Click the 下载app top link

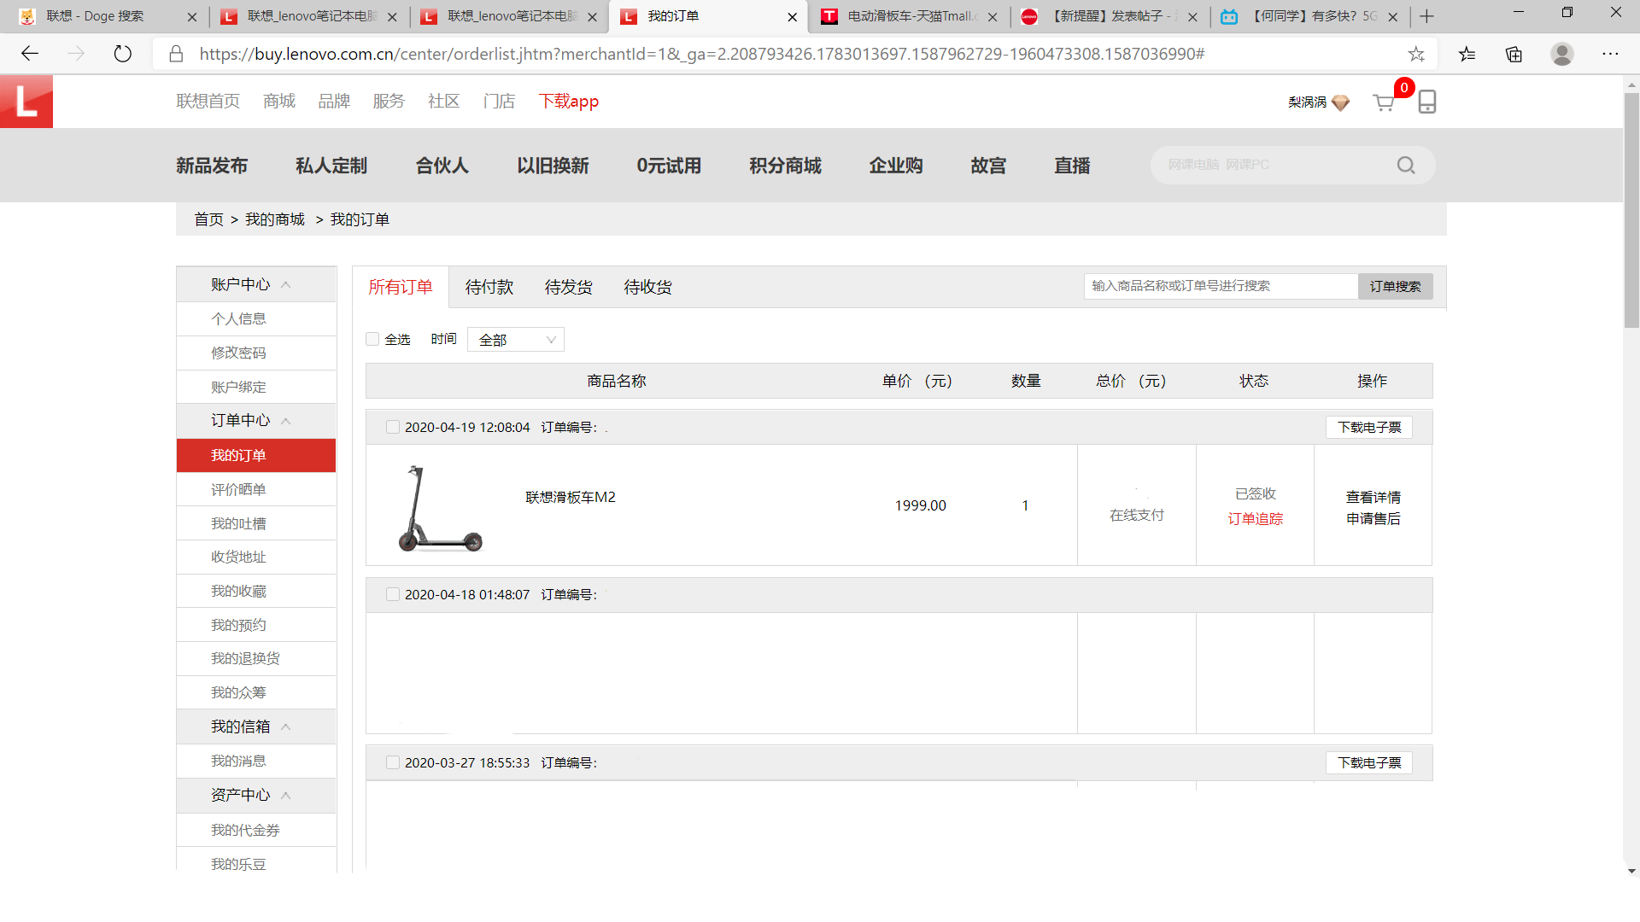tap(569, 101)
